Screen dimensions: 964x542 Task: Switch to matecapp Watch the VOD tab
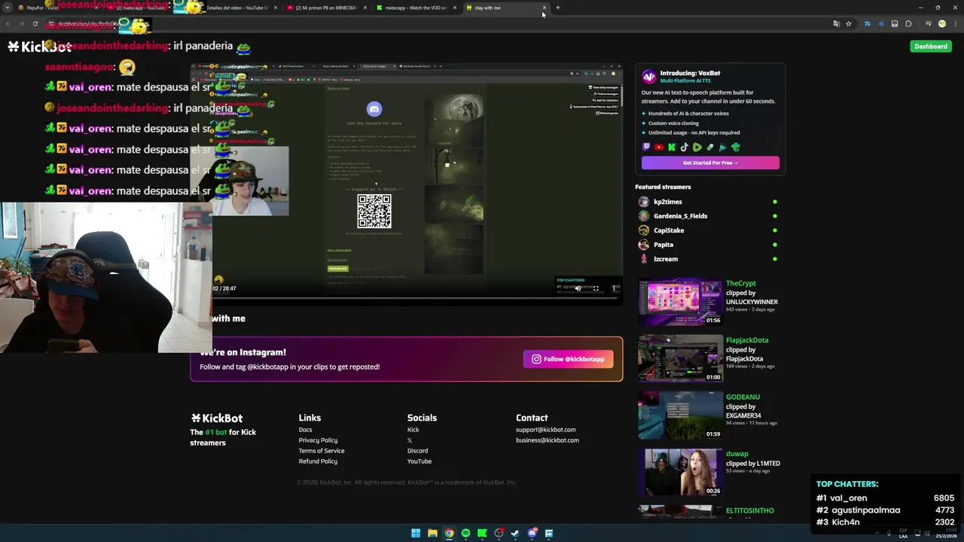416,8
